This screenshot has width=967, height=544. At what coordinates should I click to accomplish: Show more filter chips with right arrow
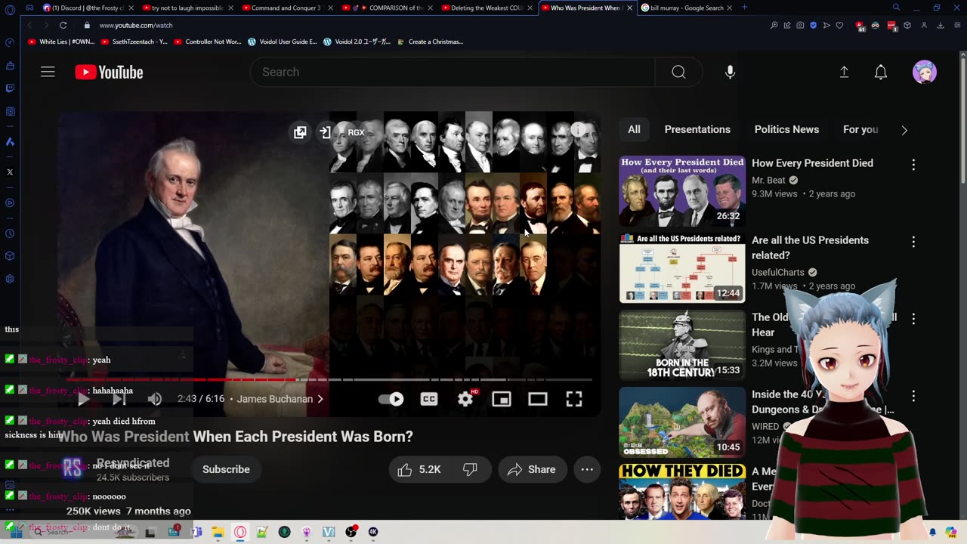click(904, 130)
